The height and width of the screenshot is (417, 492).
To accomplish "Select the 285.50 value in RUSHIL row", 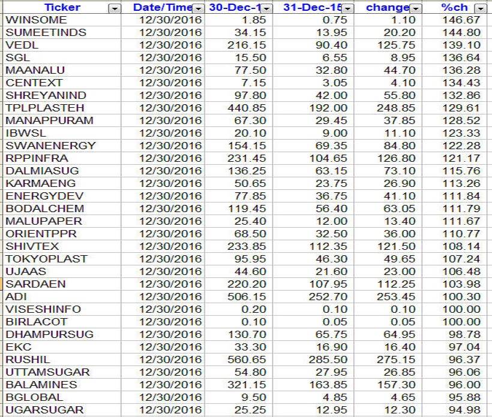I will point(328,359).
